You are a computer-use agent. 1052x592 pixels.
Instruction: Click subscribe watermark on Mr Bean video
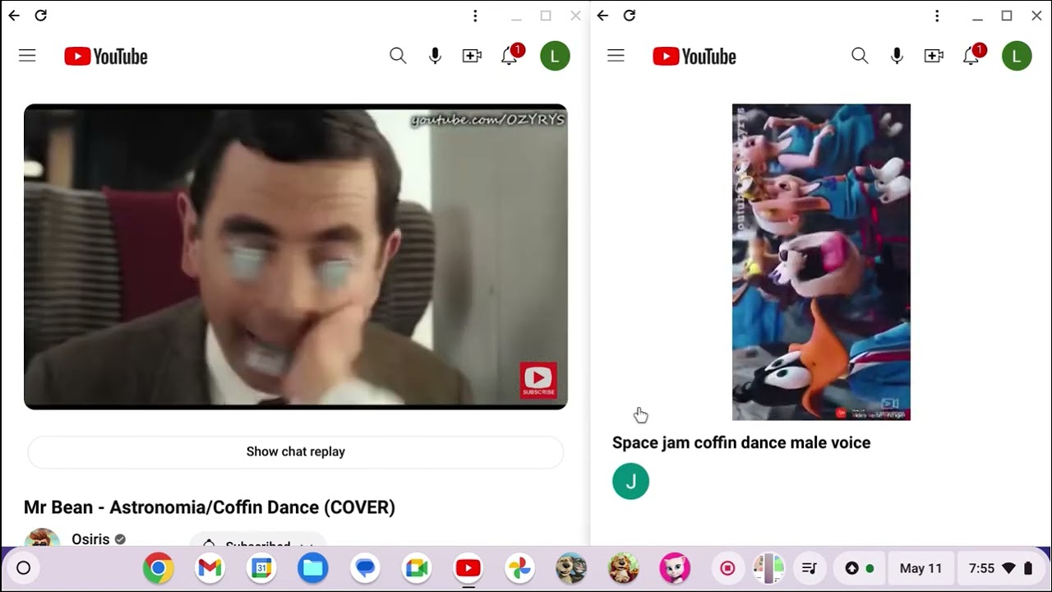[x=538, y=380]
